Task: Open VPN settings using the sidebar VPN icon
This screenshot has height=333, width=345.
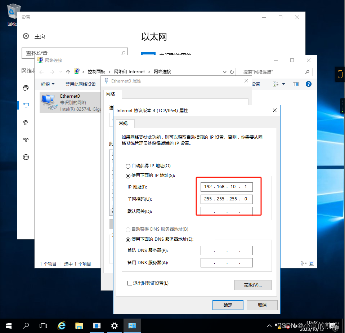Action: 26,140
